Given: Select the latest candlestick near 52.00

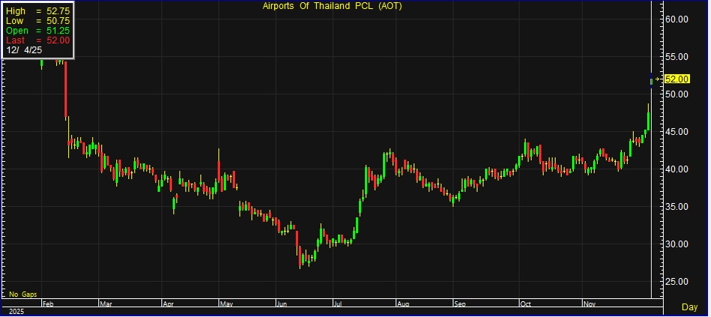Looking at the screenshot, I should pos(652,81).
